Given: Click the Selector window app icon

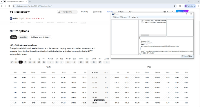Looking at the screenshot, I should click(113, 14).
